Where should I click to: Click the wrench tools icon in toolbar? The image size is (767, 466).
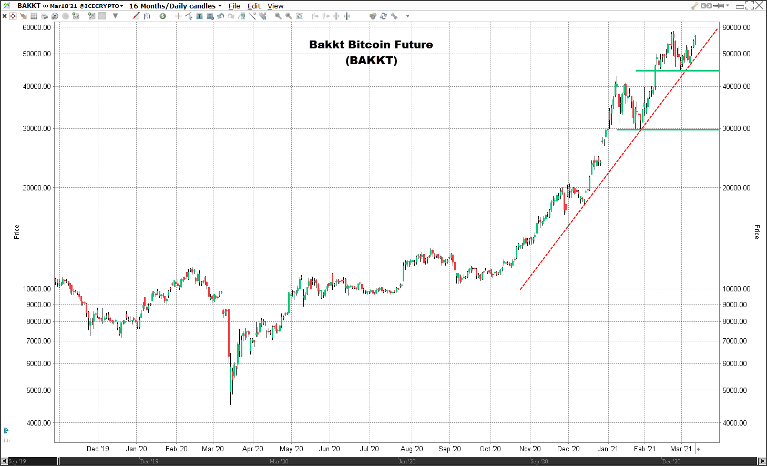(394, 16)
